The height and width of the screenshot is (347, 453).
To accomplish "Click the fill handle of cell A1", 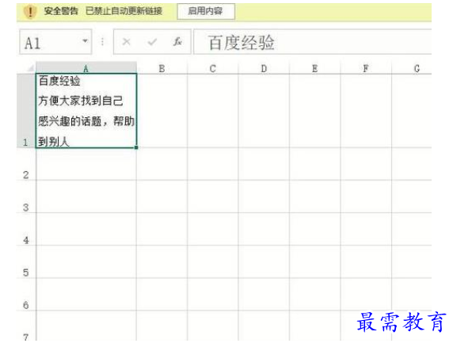I will coord(136,147).
